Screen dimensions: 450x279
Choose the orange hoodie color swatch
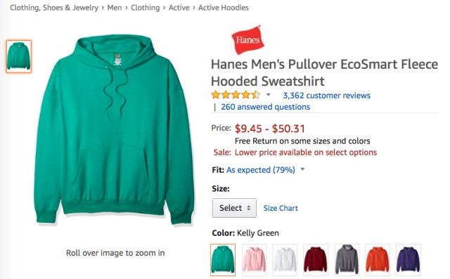(x=378, y=260)
